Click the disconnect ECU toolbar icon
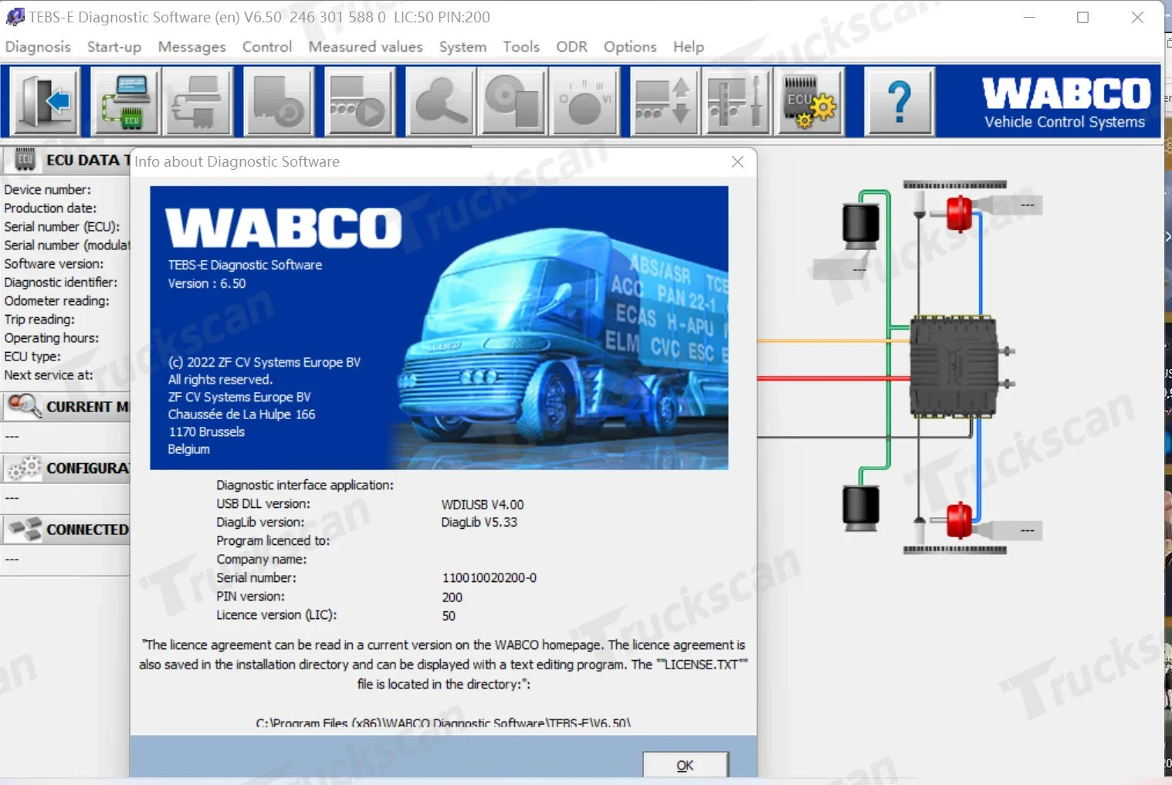Viewport: 1172px width, 785px height. (x=198, y=101)
